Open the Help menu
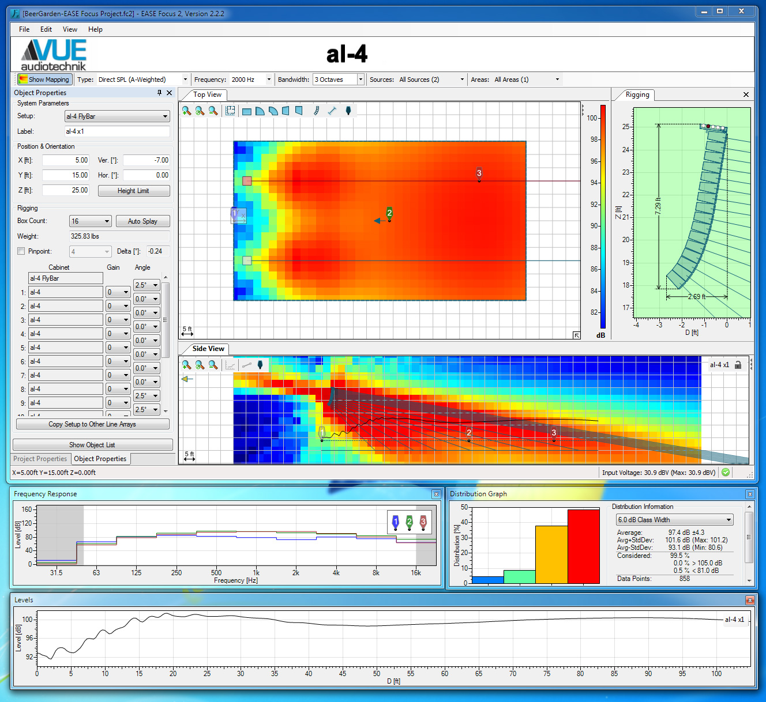Viewport: 766px width, 702px height. [x=95, y=29]
